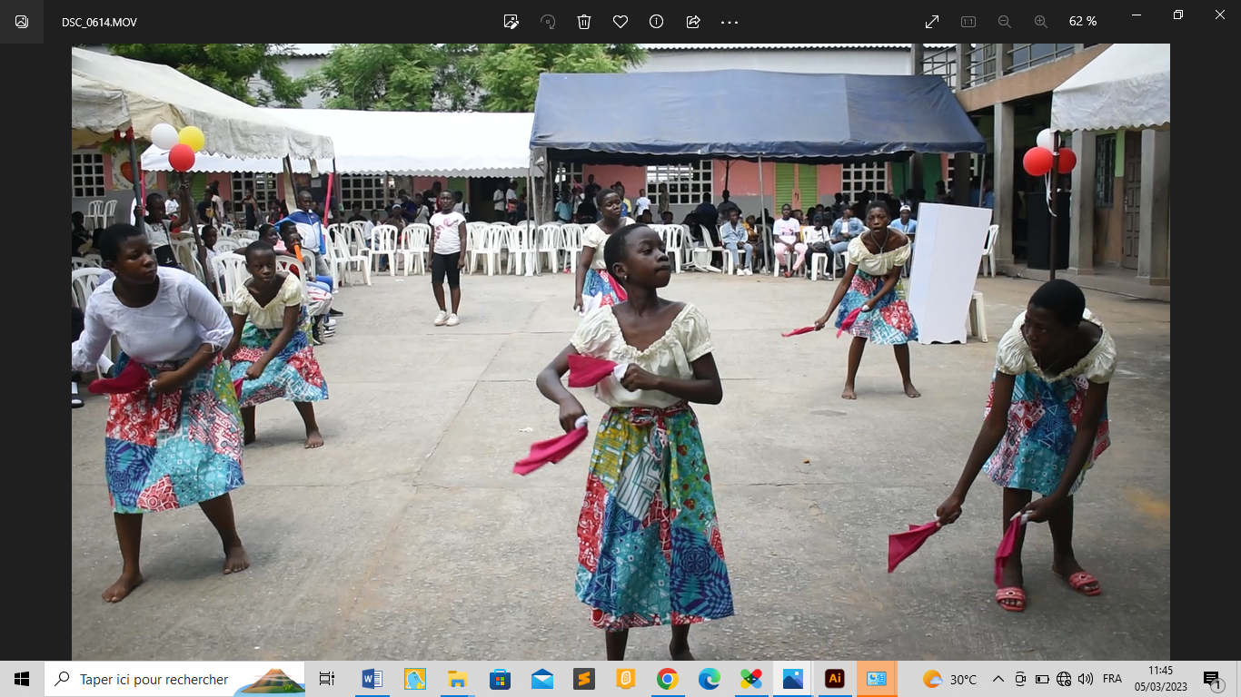This screenshot has width=1241, height=697.
Task: Delete the video with trash icon
Action: [x=584, y=22]
